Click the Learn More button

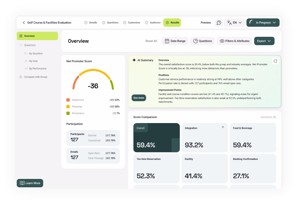(x=30, y=183)
